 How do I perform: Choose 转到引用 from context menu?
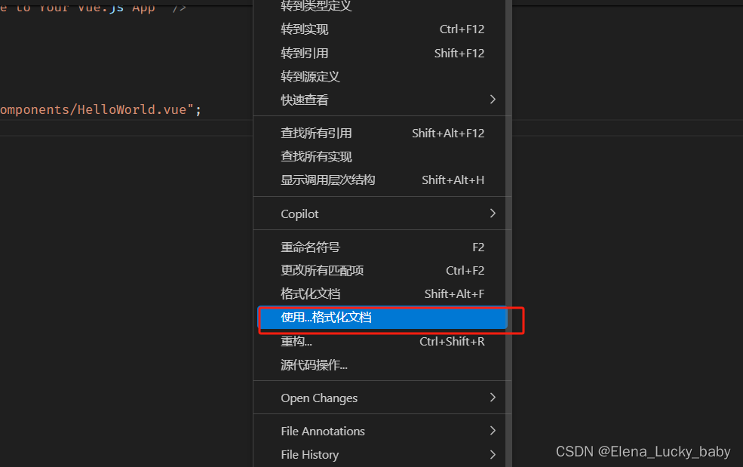point(382,53)
